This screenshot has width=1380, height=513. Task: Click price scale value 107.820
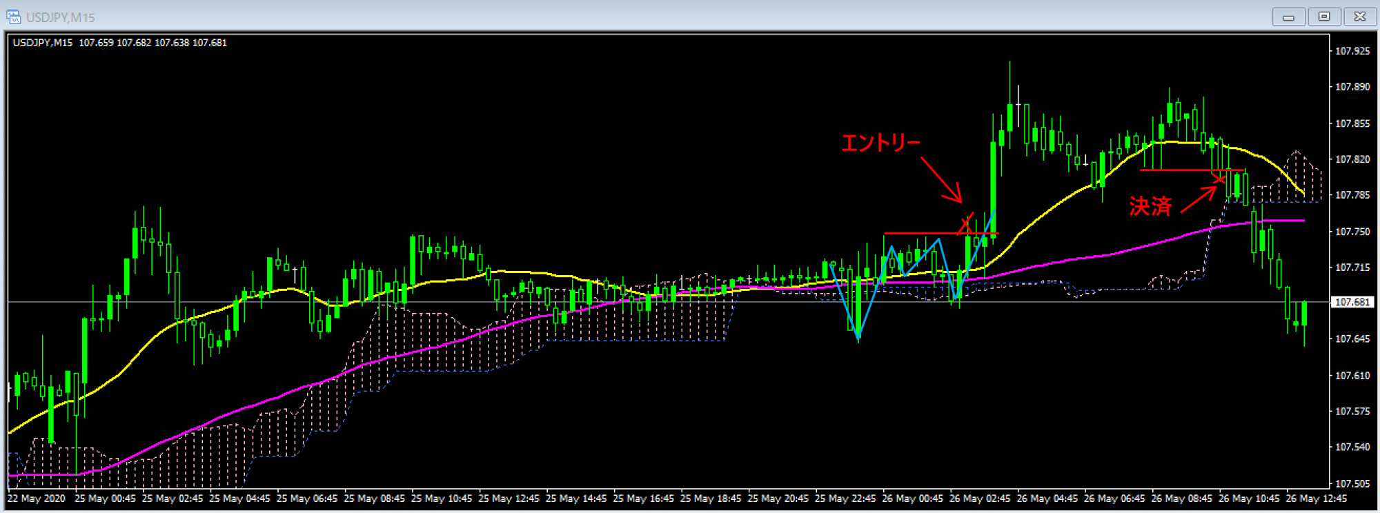point(1352,159)
